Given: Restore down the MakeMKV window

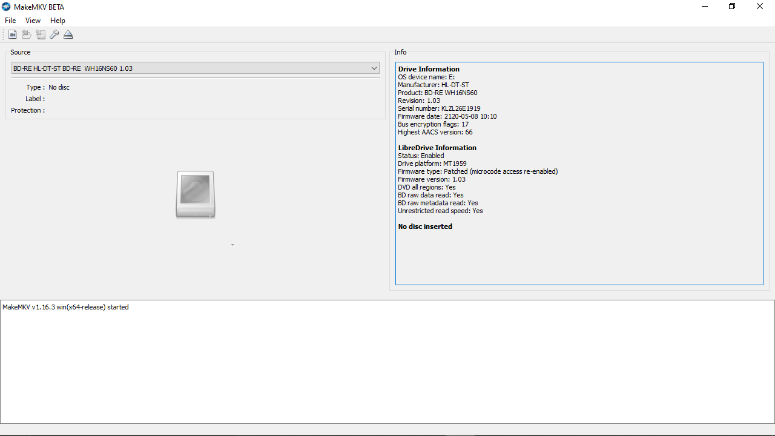Looking at the screenshot, I should pos(732,7).
